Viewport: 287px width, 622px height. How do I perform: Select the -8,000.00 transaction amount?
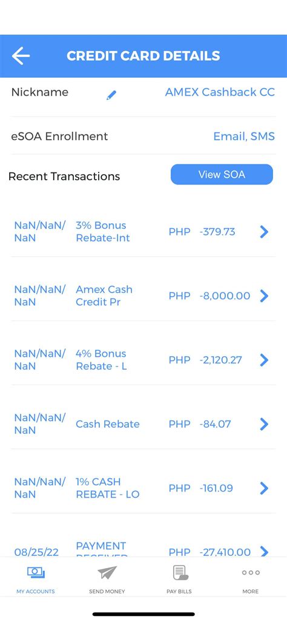tap(225, 296)
